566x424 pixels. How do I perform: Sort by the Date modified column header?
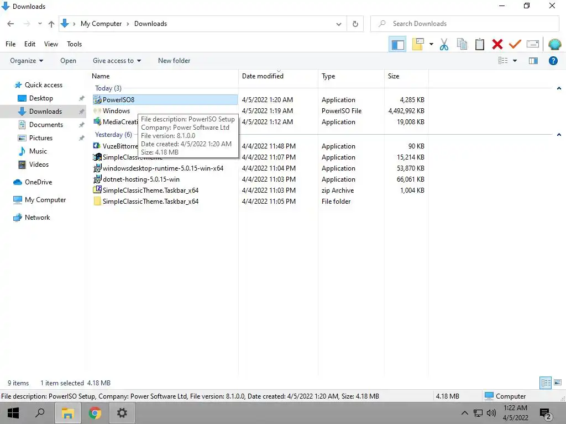click(278, 76)
